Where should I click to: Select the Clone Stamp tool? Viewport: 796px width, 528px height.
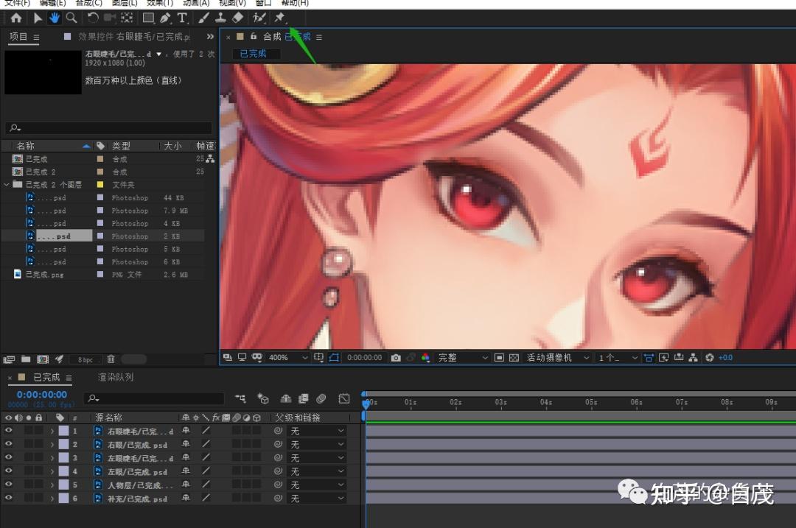click(220, 18)
